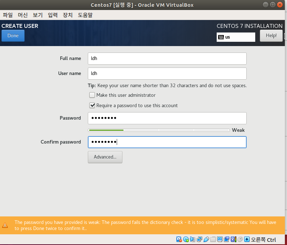The image size is (287, 245).
Task: Click the 오른쪽 Ctrl host key label
Action: click(263, 240)
